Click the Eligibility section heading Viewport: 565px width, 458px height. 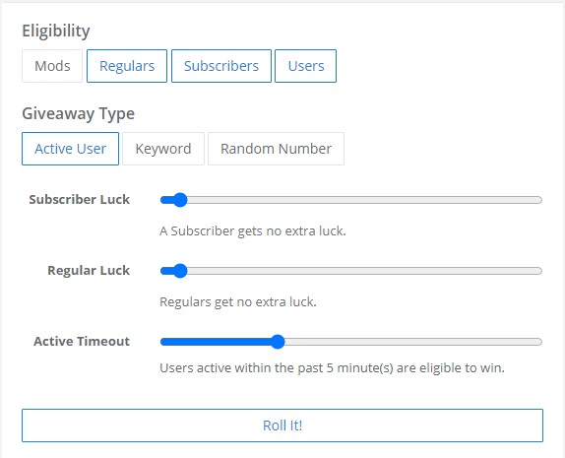[56, 31]
